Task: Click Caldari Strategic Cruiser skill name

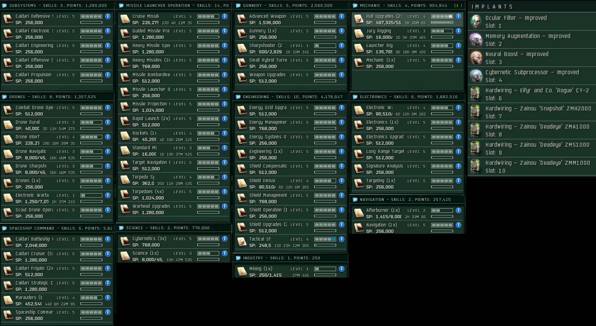Action: [x=34, y=283]
